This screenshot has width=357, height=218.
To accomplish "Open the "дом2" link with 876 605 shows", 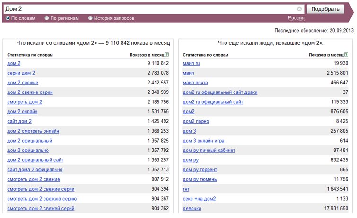I will point(189,112).
